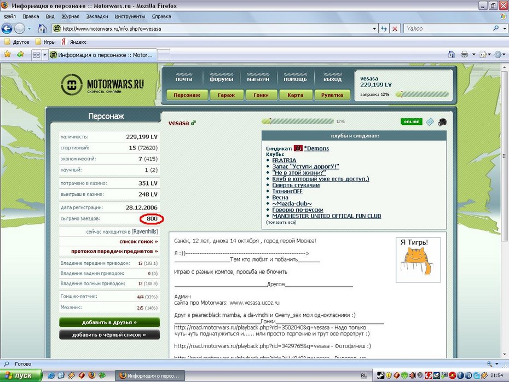This screenshot has width=509, height=382.
Task: Click the printer icon in command bar
Action: (x=464, y=55)
